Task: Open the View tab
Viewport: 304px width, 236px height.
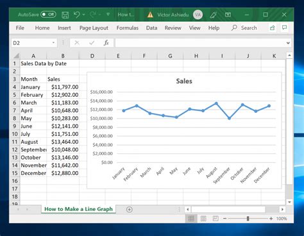Action: (194, 28)
